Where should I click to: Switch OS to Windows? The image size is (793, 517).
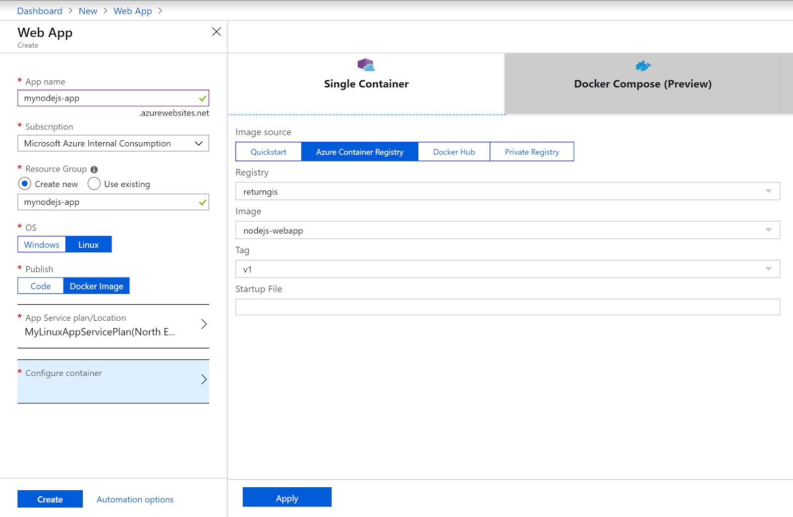pyautogui.click(x=41, y=244)
